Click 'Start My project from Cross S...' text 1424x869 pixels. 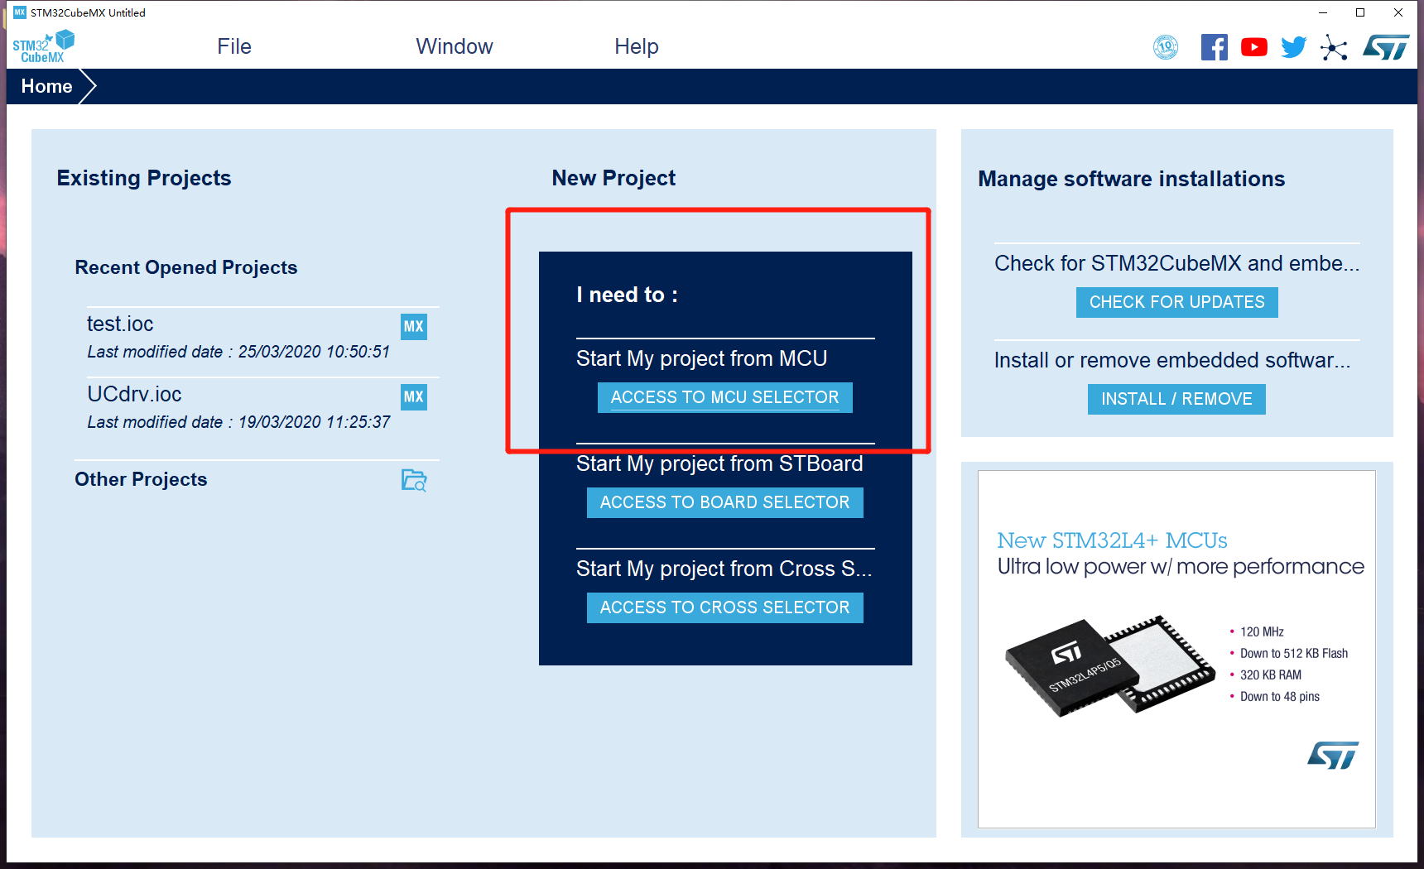(x=724, y=569)
